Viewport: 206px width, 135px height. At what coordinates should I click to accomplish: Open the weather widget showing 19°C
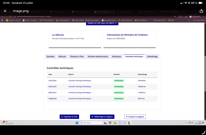(8, 123)
